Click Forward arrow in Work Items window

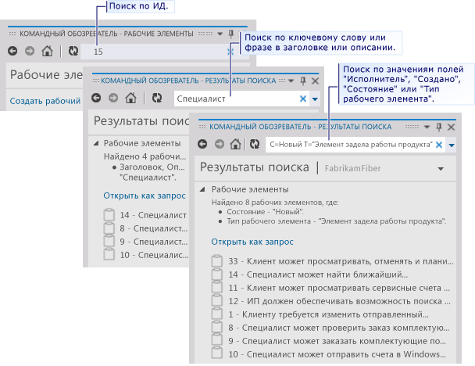[30, 51]
